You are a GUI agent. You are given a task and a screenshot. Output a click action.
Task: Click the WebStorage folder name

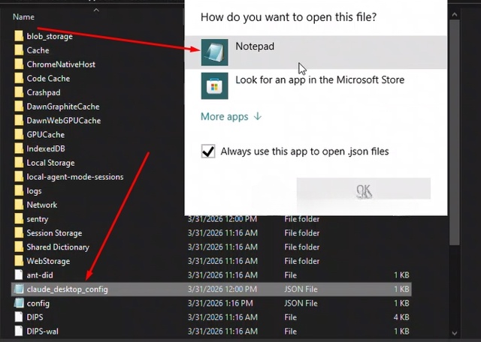tap(48, 261)
